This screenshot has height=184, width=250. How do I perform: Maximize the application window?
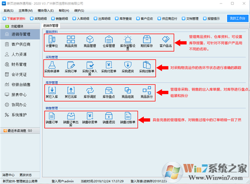pyautogui.click(x=233, y=4)
